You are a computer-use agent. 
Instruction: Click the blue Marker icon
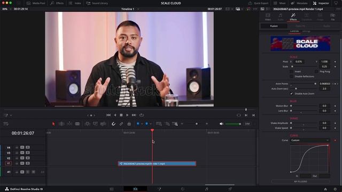tap(146, 124)
